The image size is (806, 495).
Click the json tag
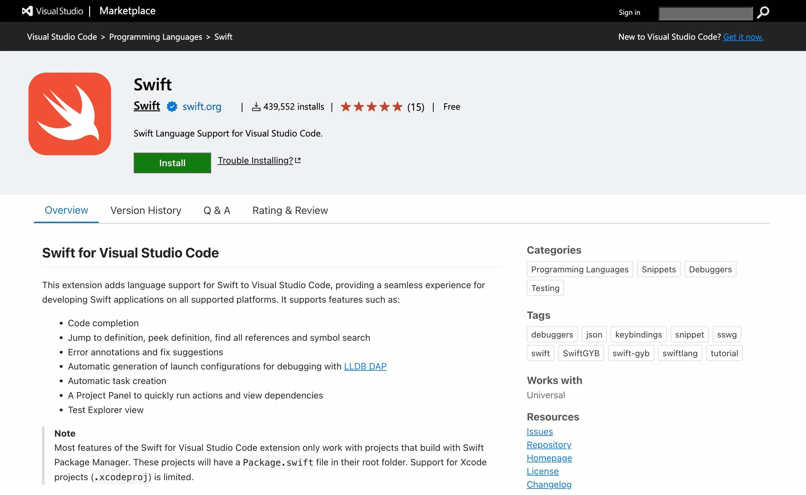594,335
